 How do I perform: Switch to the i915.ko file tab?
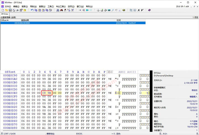[4, 14]
